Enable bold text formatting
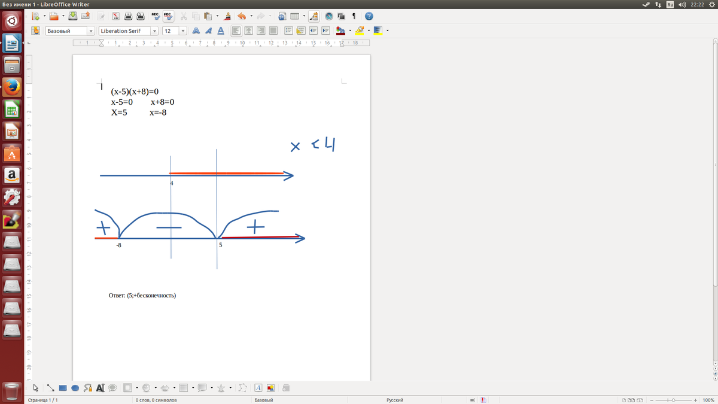Viewport: 718px width, 404px height. [x=196, y=31]
